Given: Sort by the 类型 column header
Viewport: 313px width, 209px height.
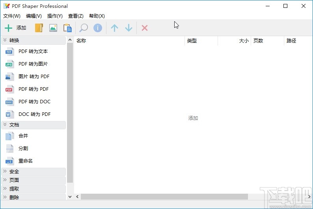Looking at the screenshot, I should (201, 41).
